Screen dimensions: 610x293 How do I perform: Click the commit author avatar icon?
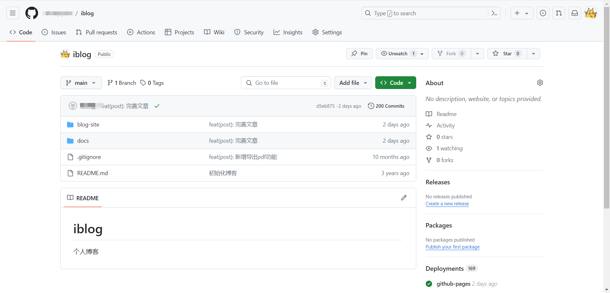pos(73,106)
